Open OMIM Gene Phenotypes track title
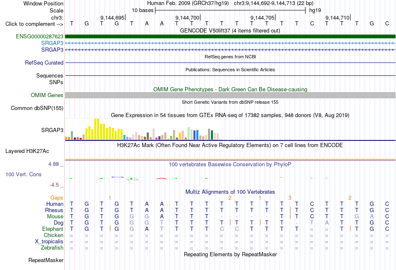The height and width of the screenshot is (270, 396). (231, 89)
